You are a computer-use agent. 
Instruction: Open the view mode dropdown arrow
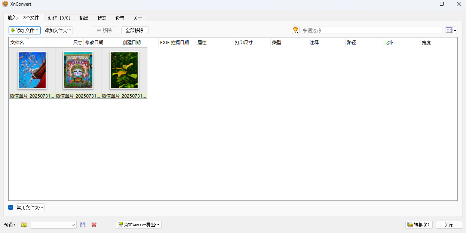pyautogui.click(x=454, y=30)
